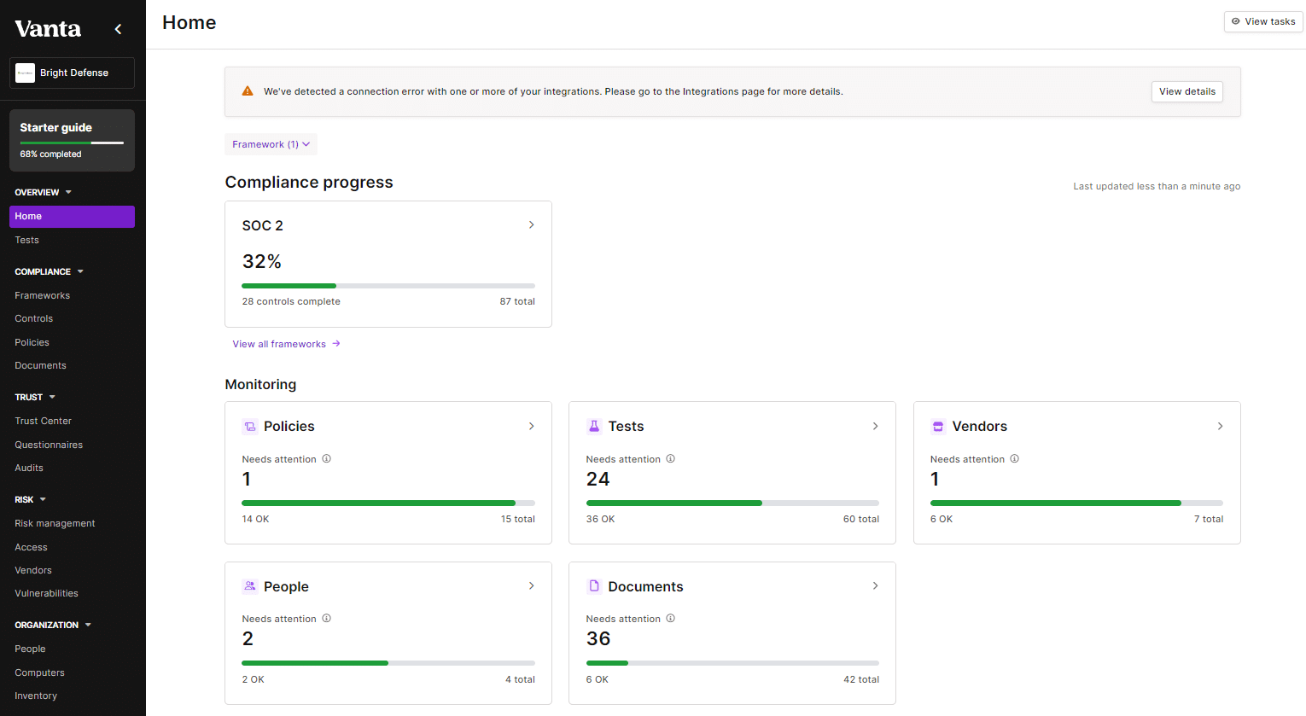
Task: Click info icon beside Tests Needs attention
Action: [x=670, y=459]
